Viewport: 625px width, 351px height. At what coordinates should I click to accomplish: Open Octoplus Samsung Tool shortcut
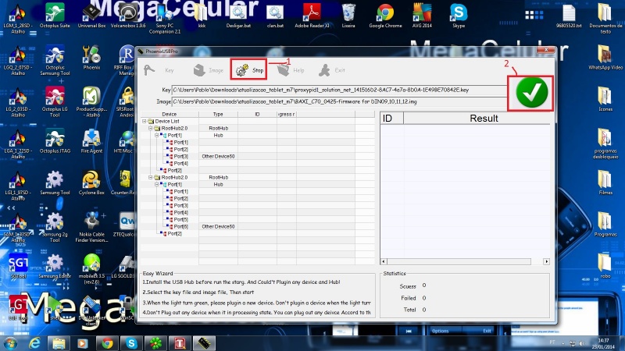click(55, 61)
